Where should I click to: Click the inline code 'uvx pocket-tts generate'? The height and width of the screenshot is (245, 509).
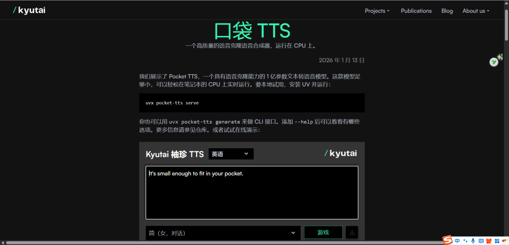pos(205,122)
